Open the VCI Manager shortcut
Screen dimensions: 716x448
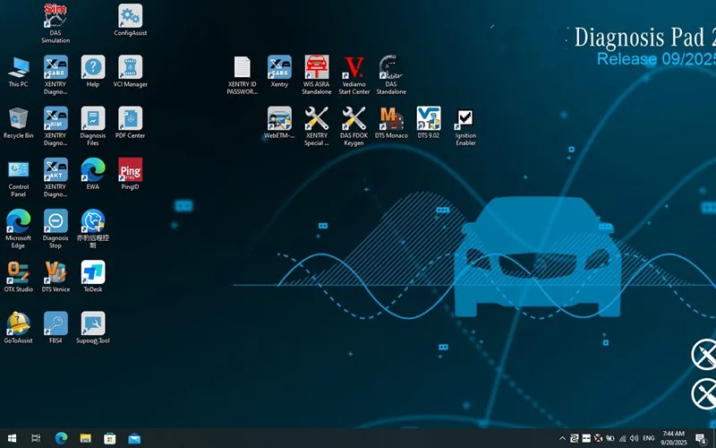[x=130, y=72]
